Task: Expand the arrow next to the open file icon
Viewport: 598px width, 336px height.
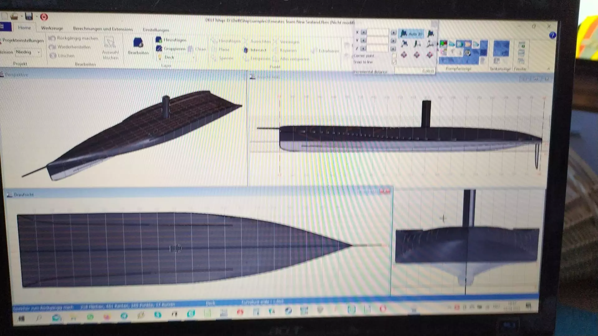Action: [x=21, y=16]
